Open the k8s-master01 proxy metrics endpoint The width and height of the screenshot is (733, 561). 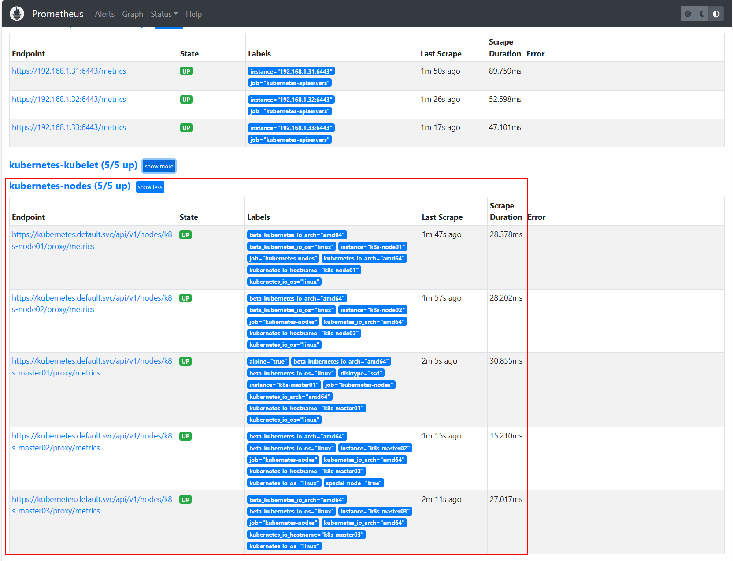point(92,367)
